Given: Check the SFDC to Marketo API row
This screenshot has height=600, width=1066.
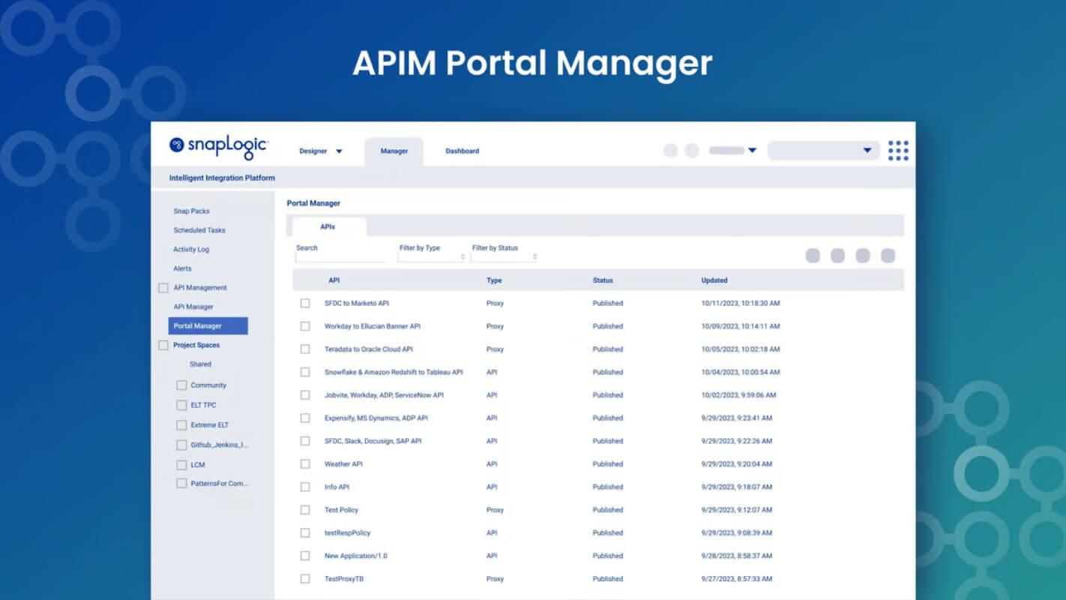Looking at the screenshot, I should (x=305, y=303).
